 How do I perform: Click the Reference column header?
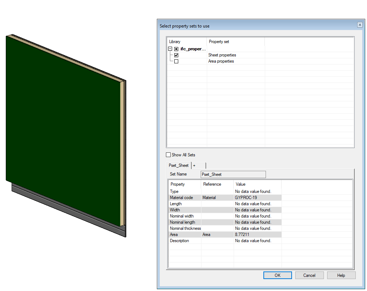click(217, 184)
